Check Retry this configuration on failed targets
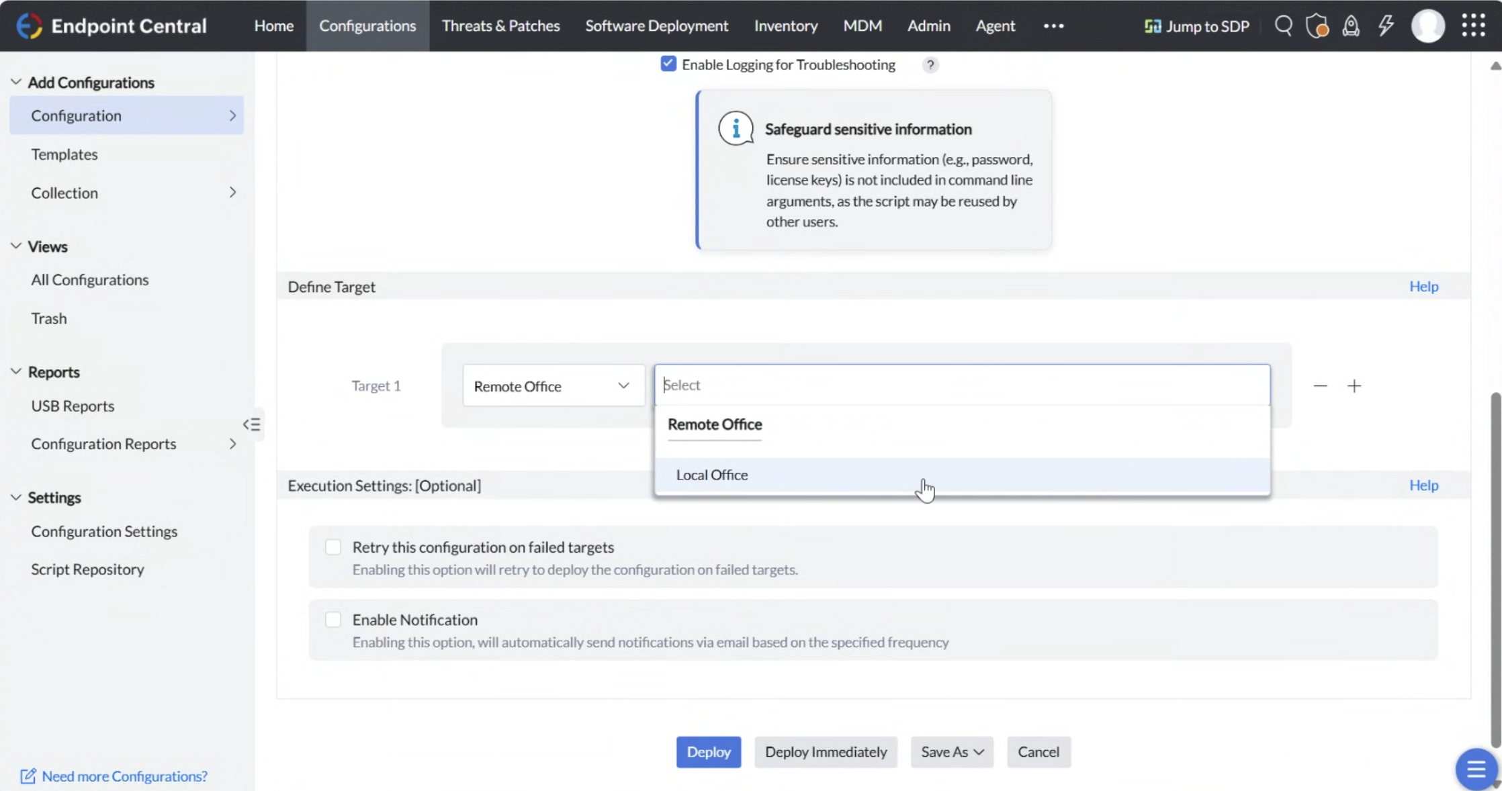The height and width of the screenshot is (791, 1502). [x=333, y=547]
